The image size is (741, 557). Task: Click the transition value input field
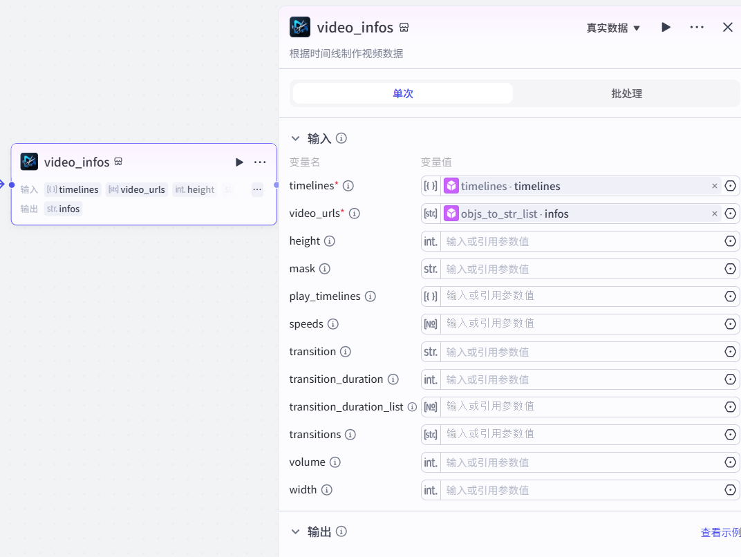coord(581,352)
